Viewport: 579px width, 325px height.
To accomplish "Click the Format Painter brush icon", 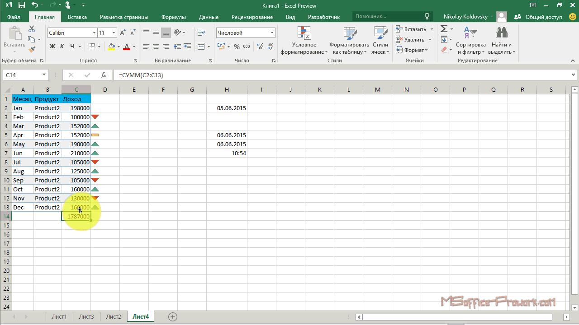I will point(32,50).
